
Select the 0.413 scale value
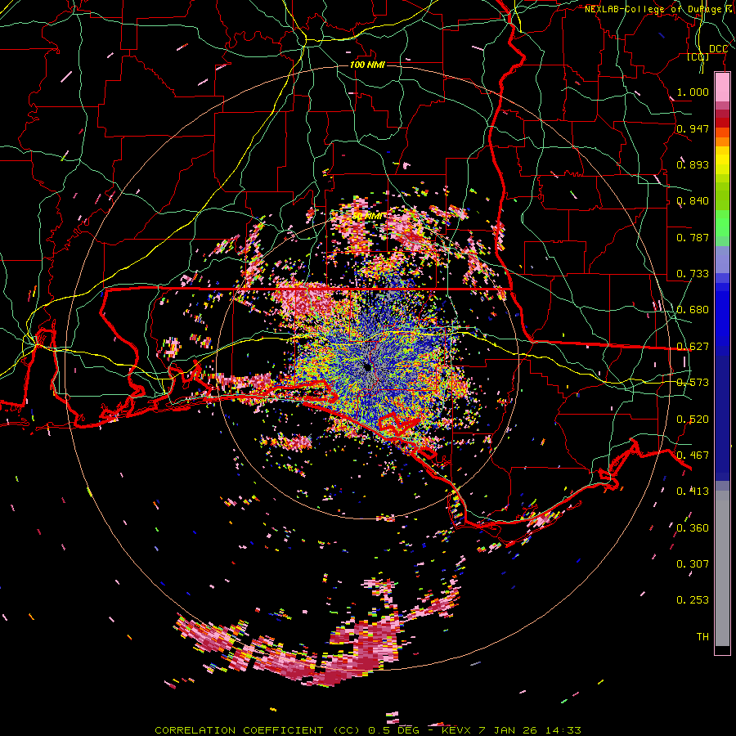tap(693, 491)
